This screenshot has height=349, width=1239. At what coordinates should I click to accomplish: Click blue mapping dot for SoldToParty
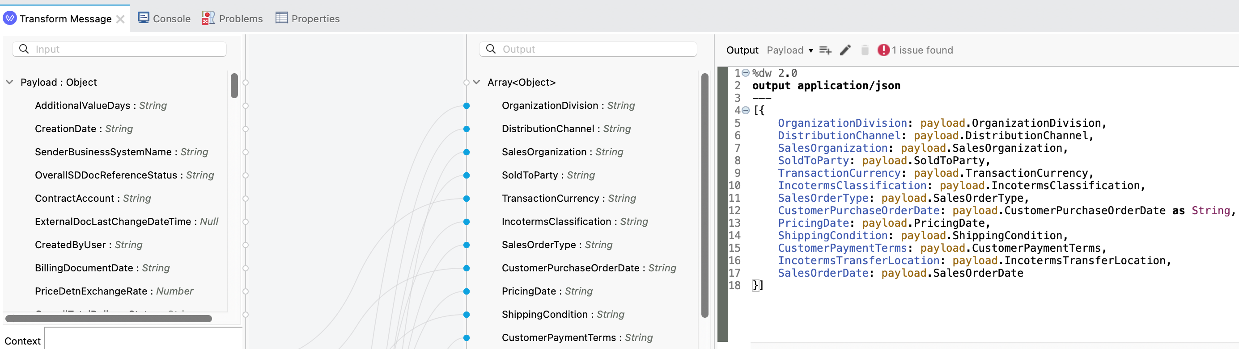tap(467, 175)
